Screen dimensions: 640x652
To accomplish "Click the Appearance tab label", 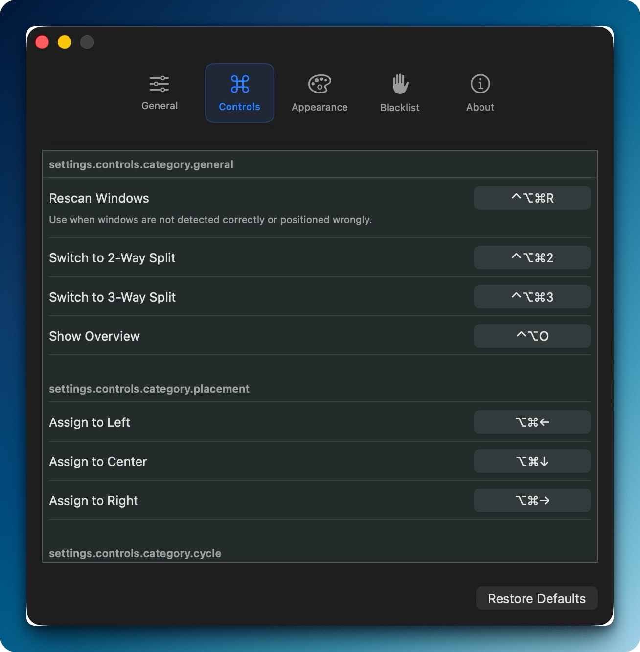I will [320, 107].
